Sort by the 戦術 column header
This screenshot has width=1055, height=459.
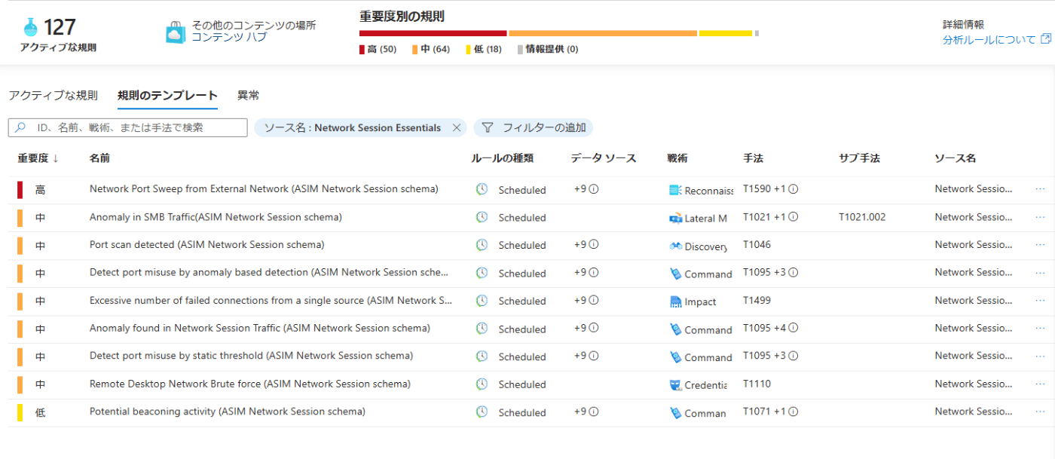[677, 158]
